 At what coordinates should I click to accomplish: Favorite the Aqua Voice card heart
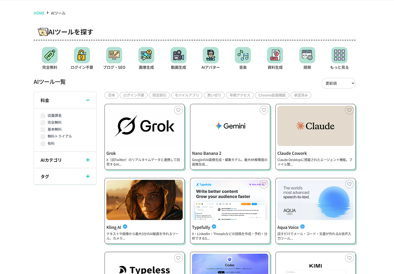click(349, 184)
